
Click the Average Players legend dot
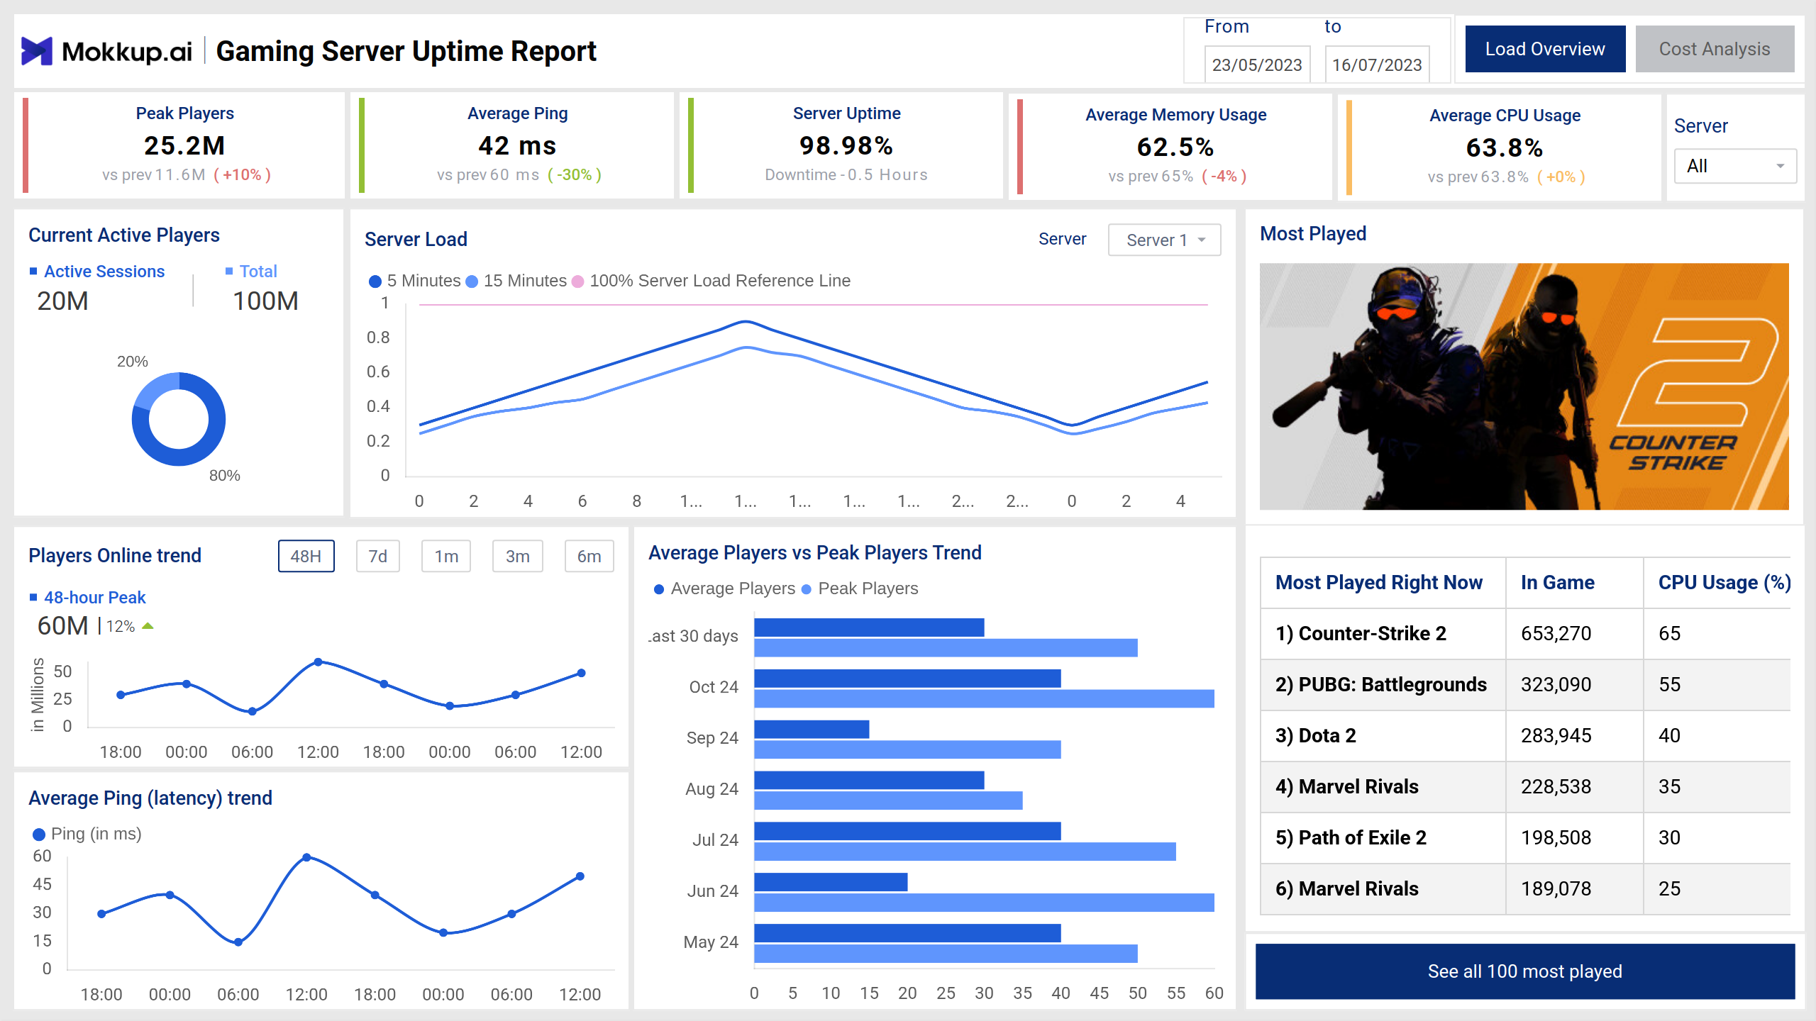(x=659, y=589)
